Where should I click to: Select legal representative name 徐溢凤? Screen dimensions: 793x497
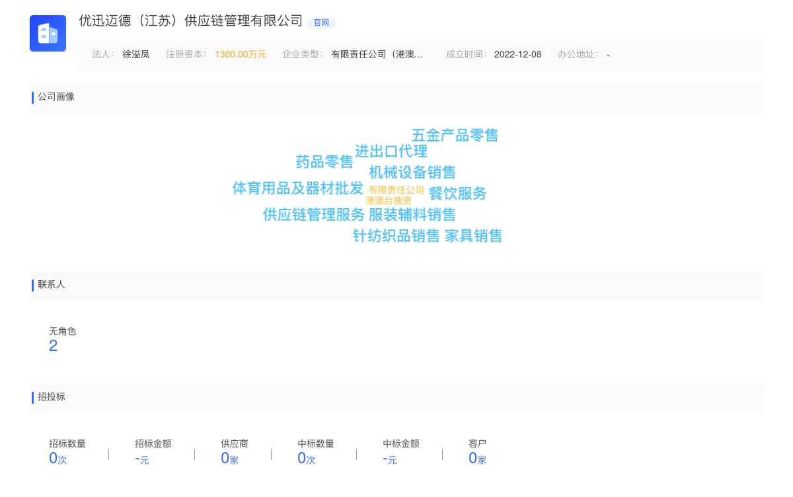tap(136, 55)
